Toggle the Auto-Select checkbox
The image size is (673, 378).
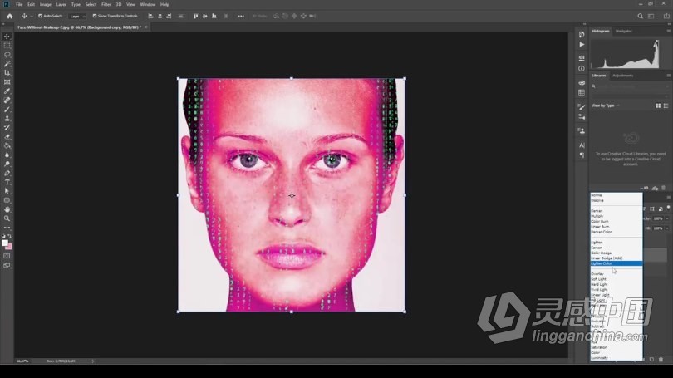coord(41,16)
